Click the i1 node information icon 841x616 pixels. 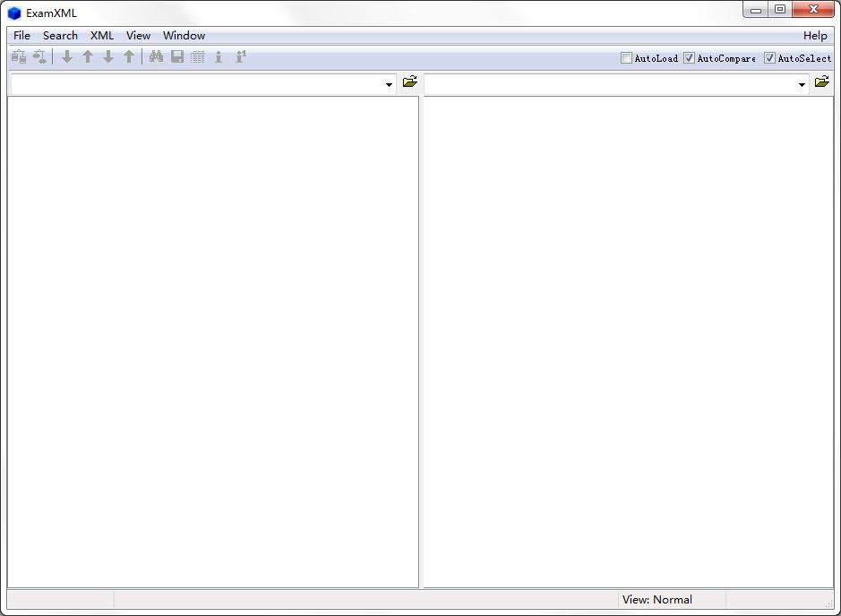pos(240,56)
